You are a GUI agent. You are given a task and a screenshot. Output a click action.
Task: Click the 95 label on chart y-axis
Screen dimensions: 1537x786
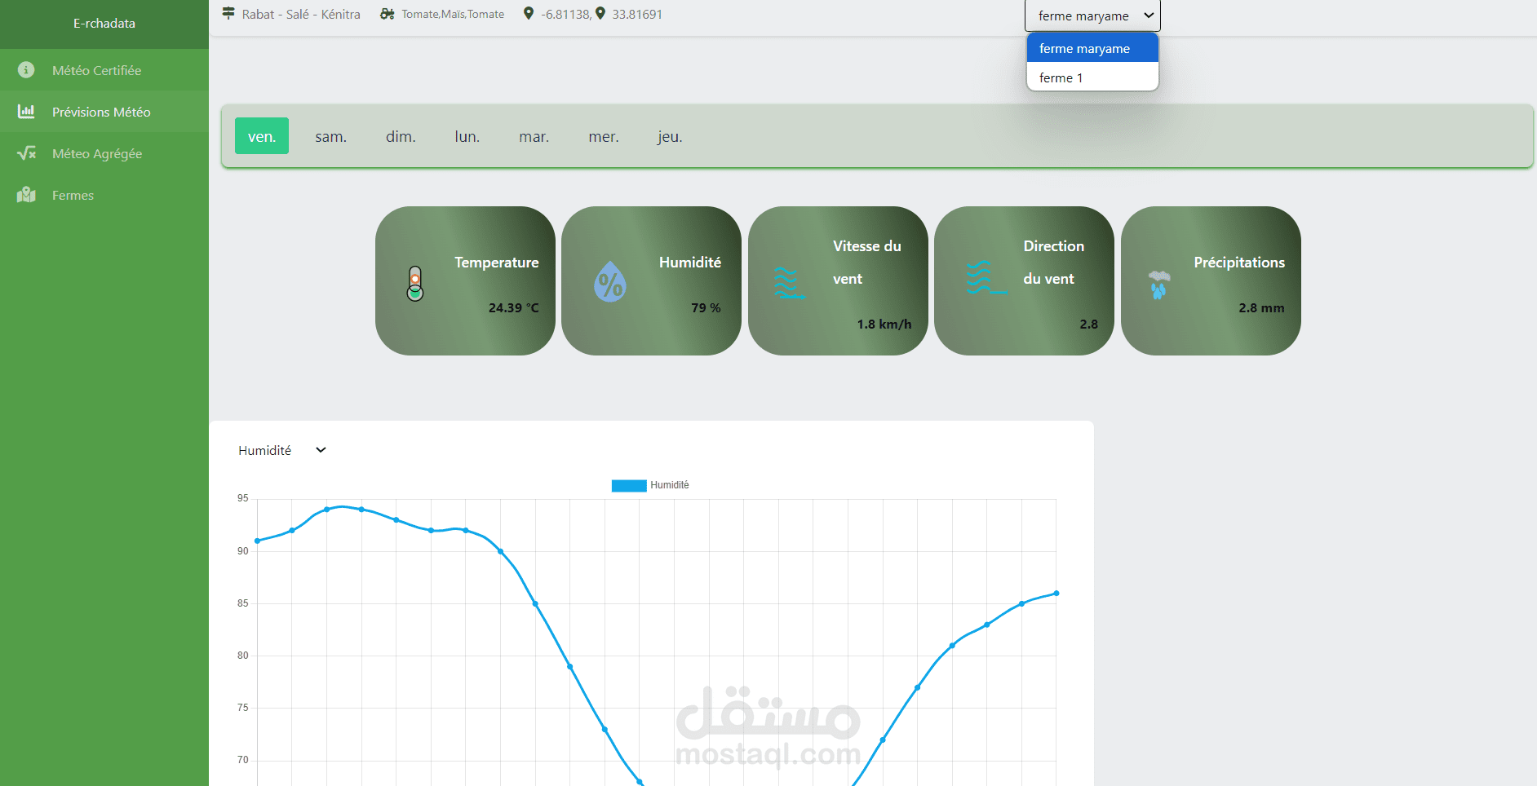click(243, 498)
